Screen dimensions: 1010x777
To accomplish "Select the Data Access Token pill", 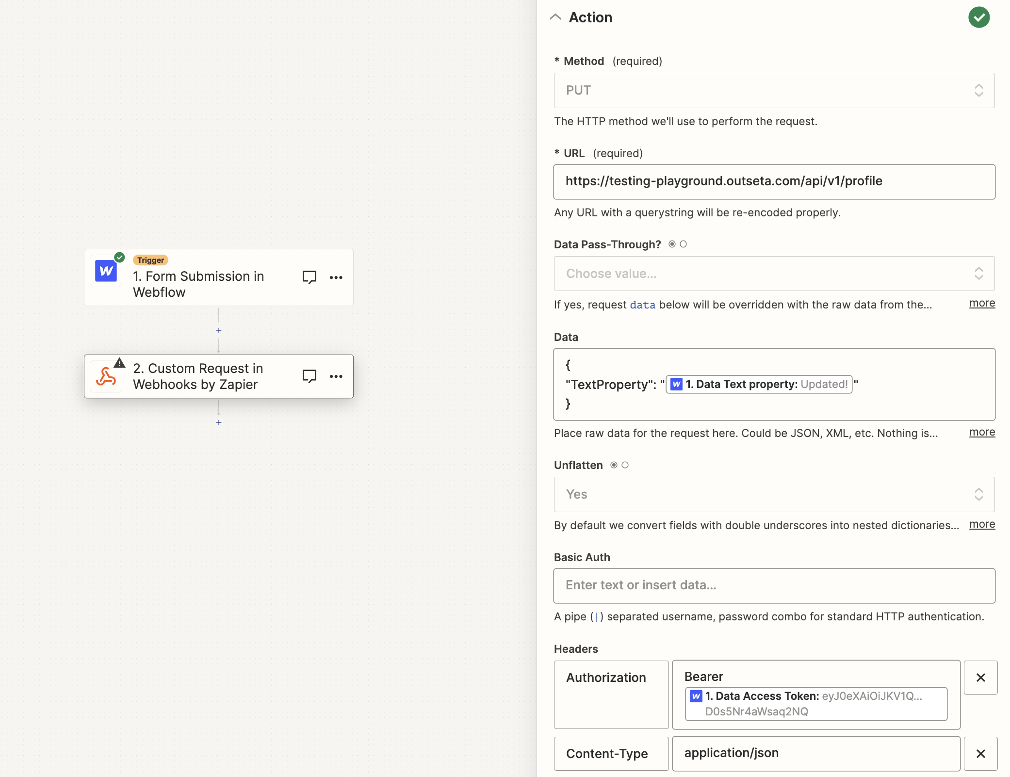I will click(816, 704).
